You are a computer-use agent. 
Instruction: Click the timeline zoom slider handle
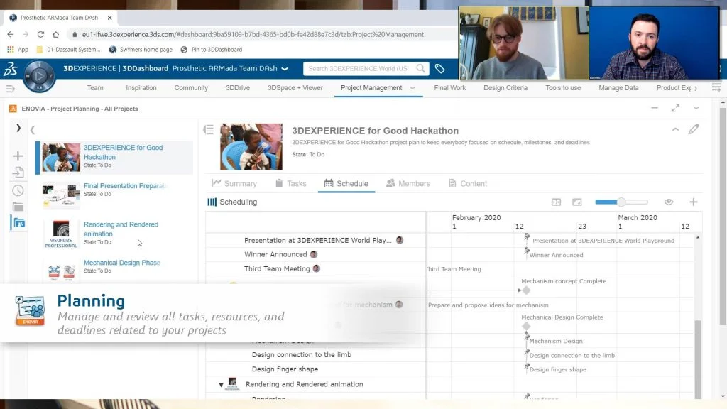pyautogui.click(x=621, y=202)
